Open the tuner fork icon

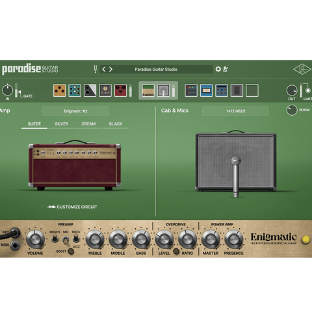point(96,69)
